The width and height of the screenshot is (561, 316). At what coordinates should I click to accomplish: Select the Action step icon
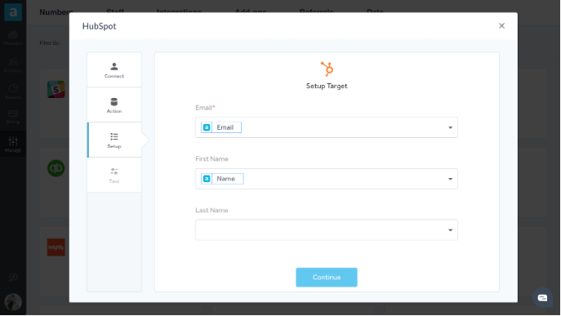point(114,102)
